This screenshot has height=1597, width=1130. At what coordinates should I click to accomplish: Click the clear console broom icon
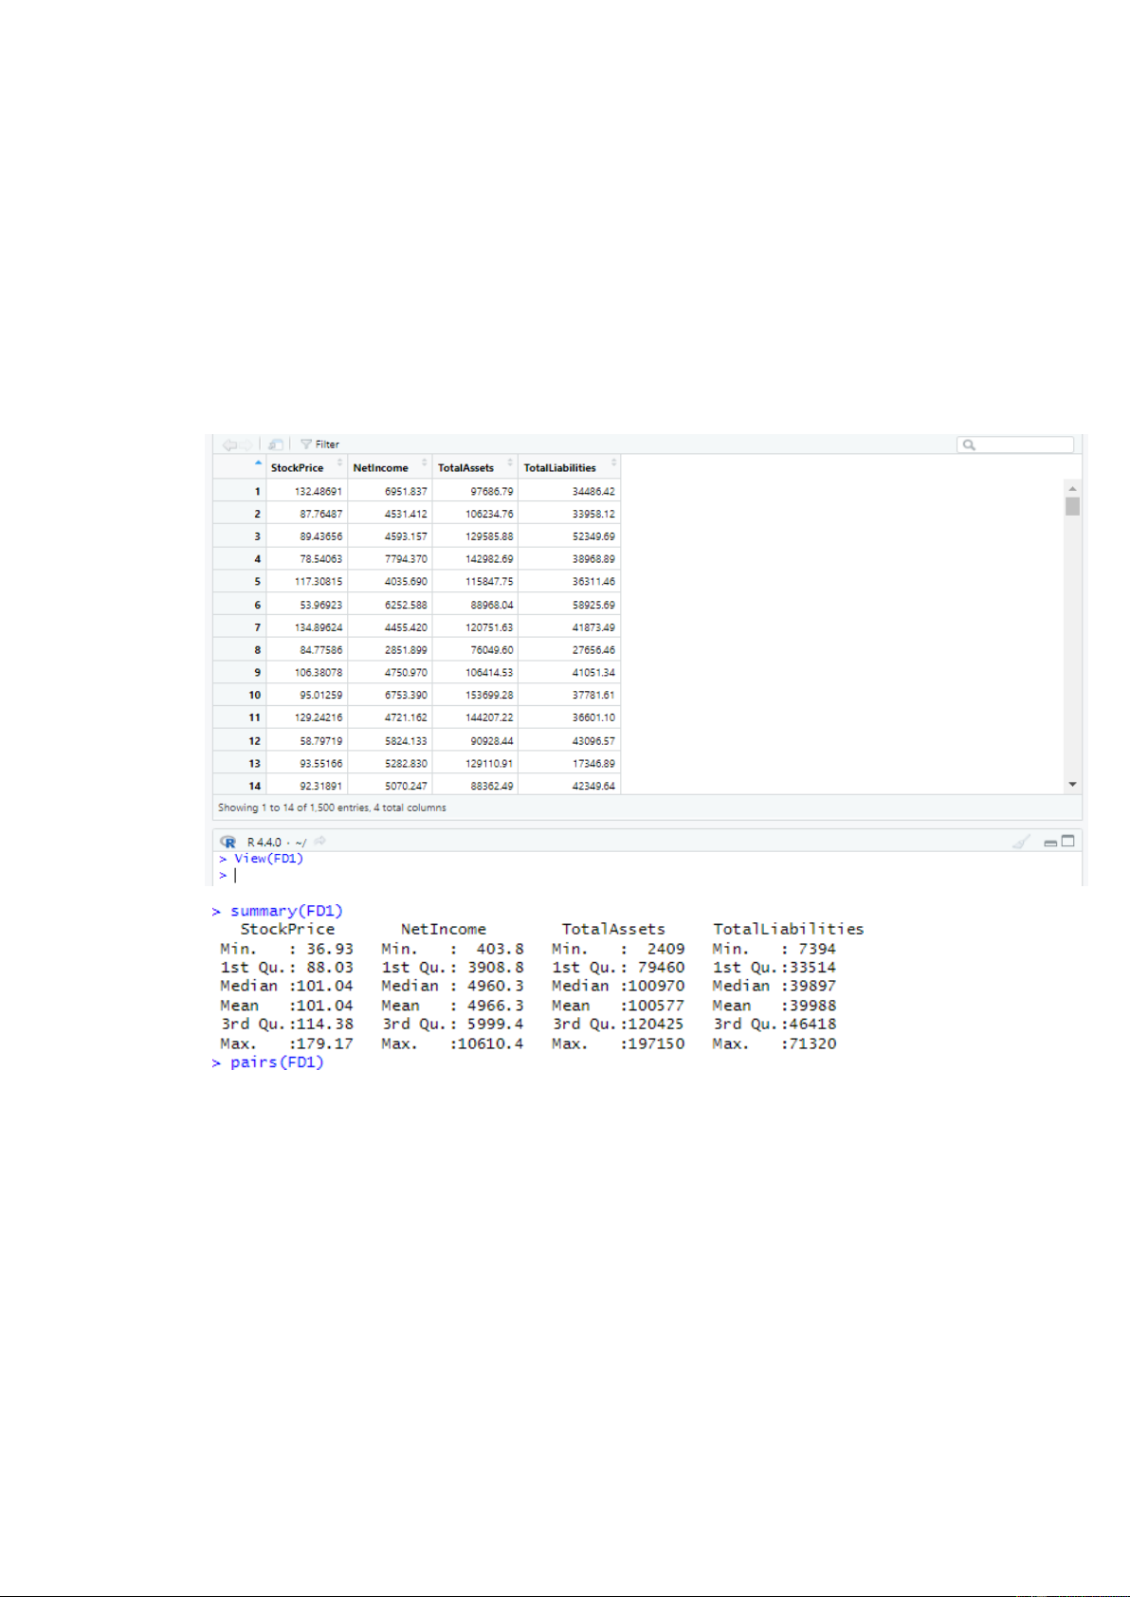point(1021,842)
